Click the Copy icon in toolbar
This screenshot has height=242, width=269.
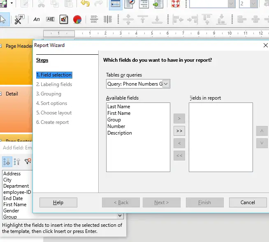click(x=55, y=3)
